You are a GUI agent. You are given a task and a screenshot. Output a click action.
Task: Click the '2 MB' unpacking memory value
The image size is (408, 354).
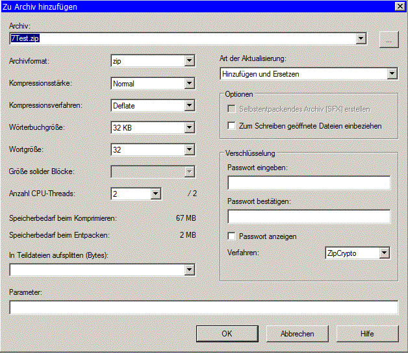(188, 235)
